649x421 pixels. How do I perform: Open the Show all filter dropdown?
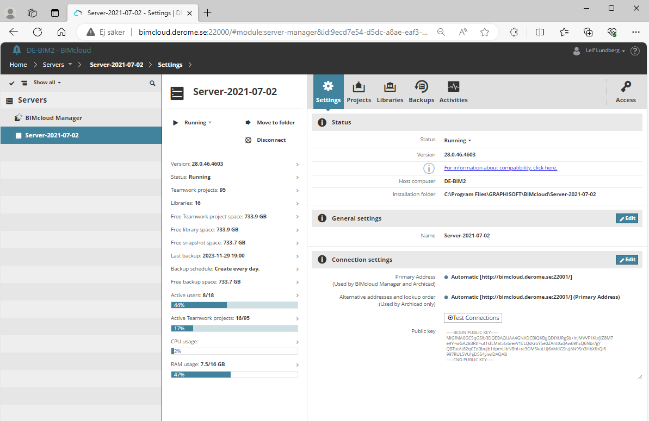click(47, 83)
